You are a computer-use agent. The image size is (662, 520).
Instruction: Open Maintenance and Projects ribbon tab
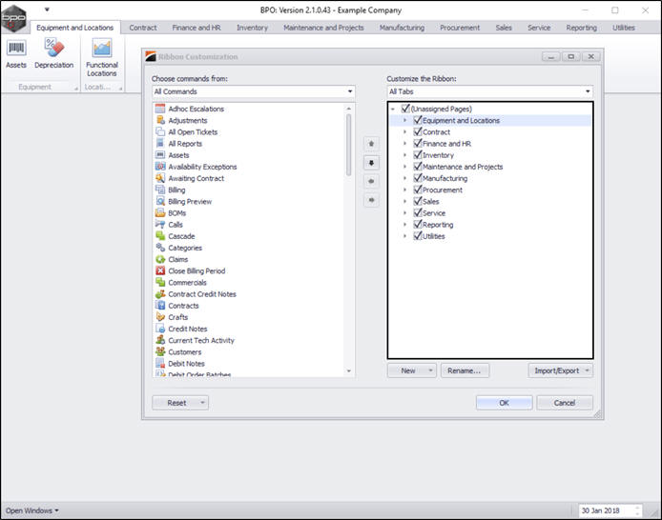coord(323,28)
